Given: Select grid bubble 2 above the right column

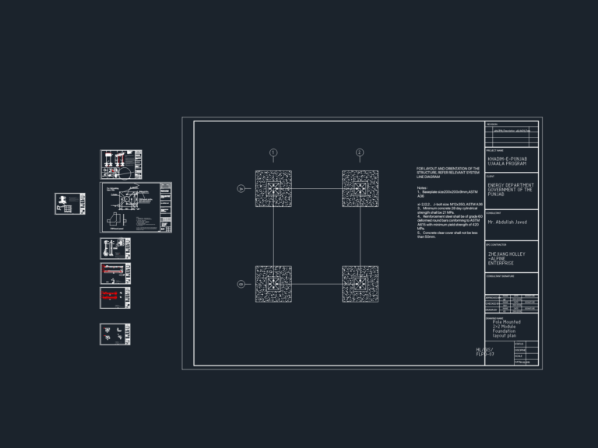Looking at the screenshot, I should tap(360, 152).
